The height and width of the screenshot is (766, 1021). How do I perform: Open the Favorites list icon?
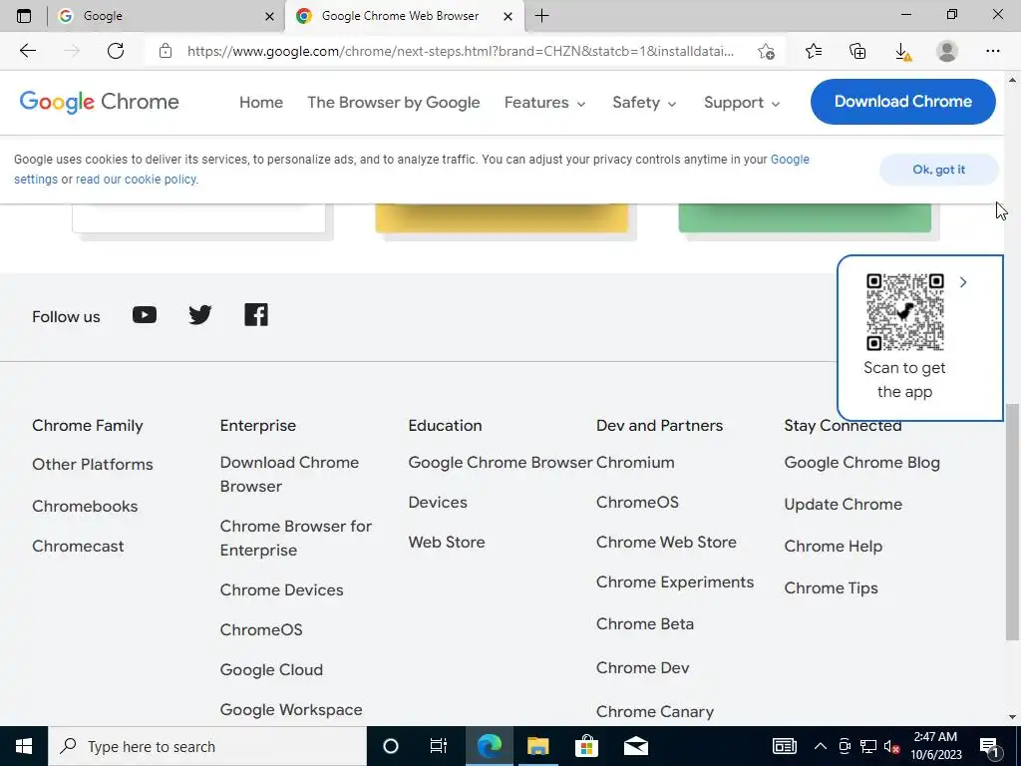(x=814, y=51)
